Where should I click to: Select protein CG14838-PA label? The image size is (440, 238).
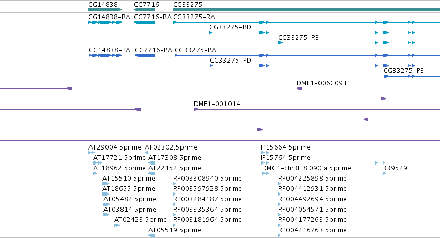point(110,50)
